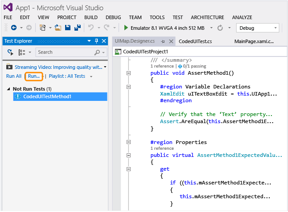Click the toolbar drag grip handle

[6, 28]
